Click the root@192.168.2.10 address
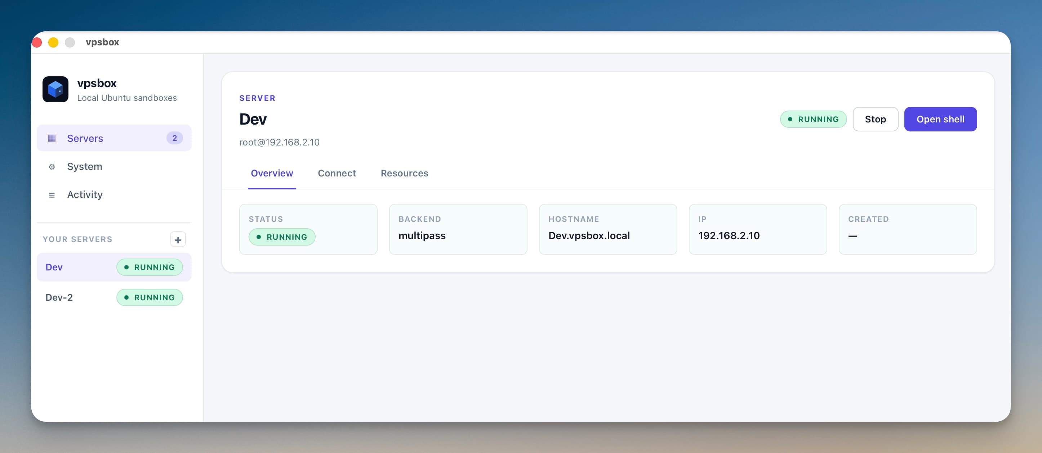 (x=280, y=142)
